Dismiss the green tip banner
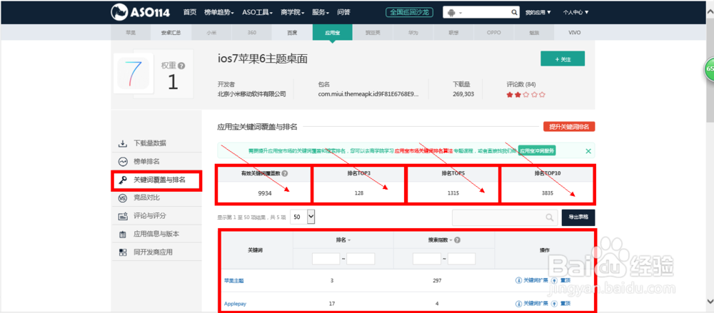Image resolution: width=714 pixels, height=313 pixels. point(588,151)
